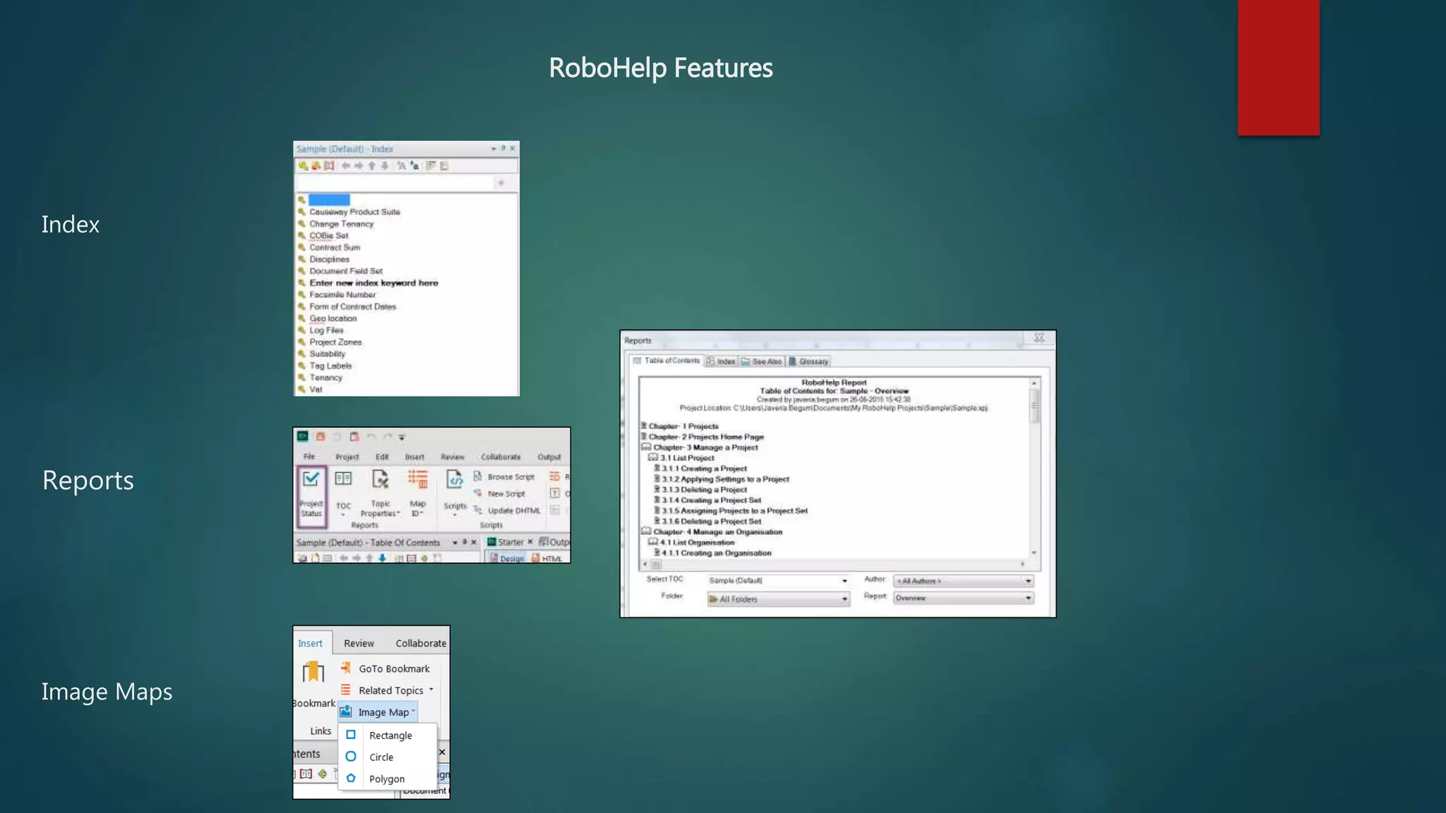Image resolution: width=1446 pixels, height=813 pixels.
Task: Switch to Collaborate tab in Image Maps screenshot
Action: (421, 643)
